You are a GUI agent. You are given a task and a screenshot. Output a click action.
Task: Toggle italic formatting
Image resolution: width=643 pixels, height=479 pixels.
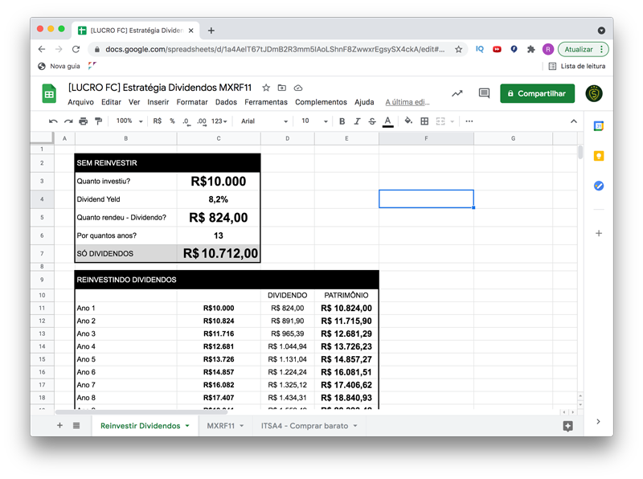357,121
